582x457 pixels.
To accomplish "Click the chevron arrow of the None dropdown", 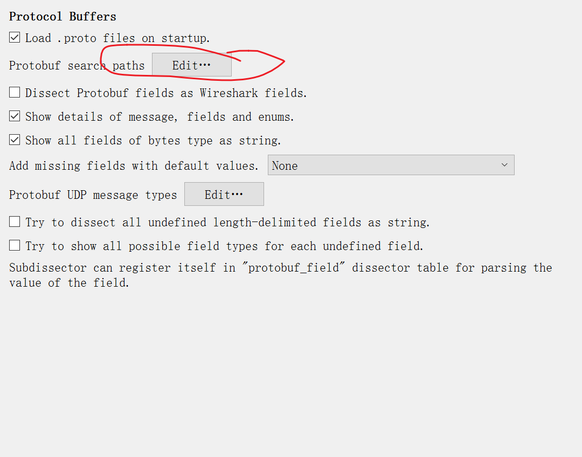I will click(504, 165).
